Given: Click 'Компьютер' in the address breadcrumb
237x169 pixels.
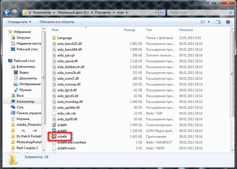Looking at the screenshot, I should tap(42, 13).
